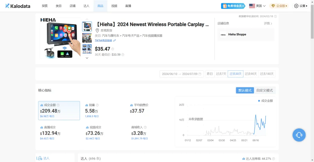Image resolution: width=314 pixels, height=162 pixels.
Task: Show next product thumbnails with down chevron
Action: (x=87, y=58)
